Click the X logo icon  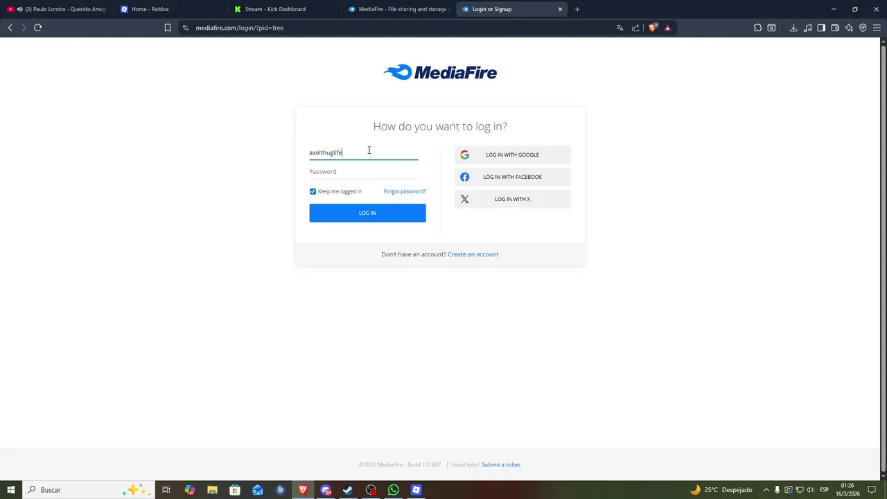click(x=465, y=199)
